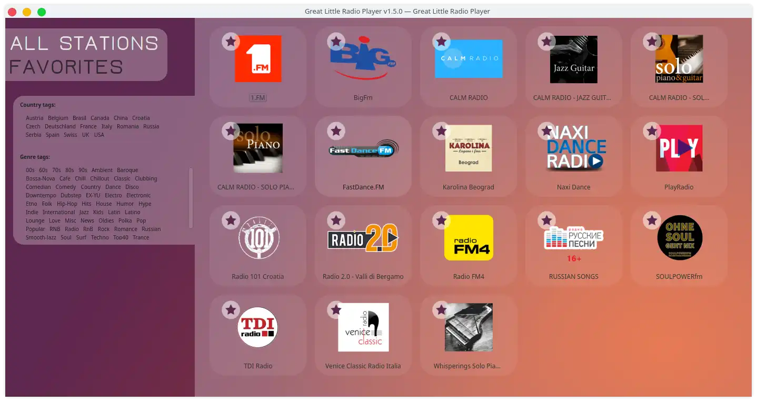Favorite TDI Radio using its star
Viewport: 757px width, 402px height.
click(231, 309)
